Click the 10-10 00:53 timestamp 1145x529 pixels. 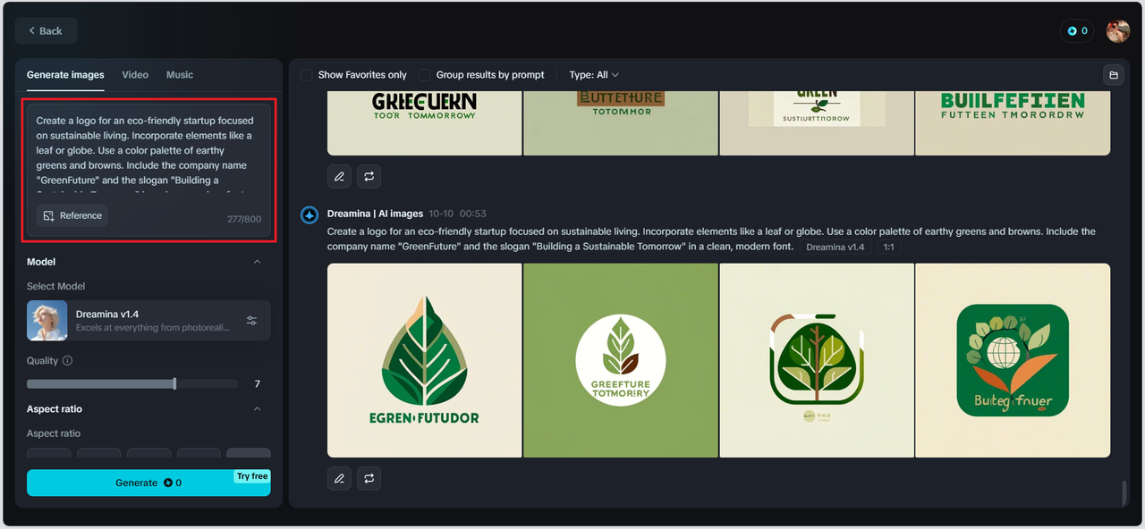click(x=457, y=214)
